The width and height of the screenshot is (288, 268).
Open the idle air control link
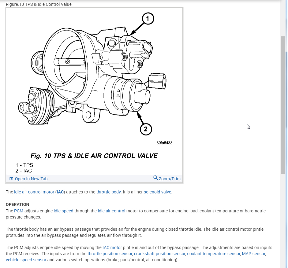(111, 211)
